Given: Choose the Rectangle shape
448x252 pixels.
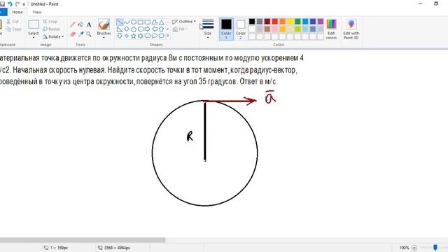Looking at the screenshot, I should [141, 22].
